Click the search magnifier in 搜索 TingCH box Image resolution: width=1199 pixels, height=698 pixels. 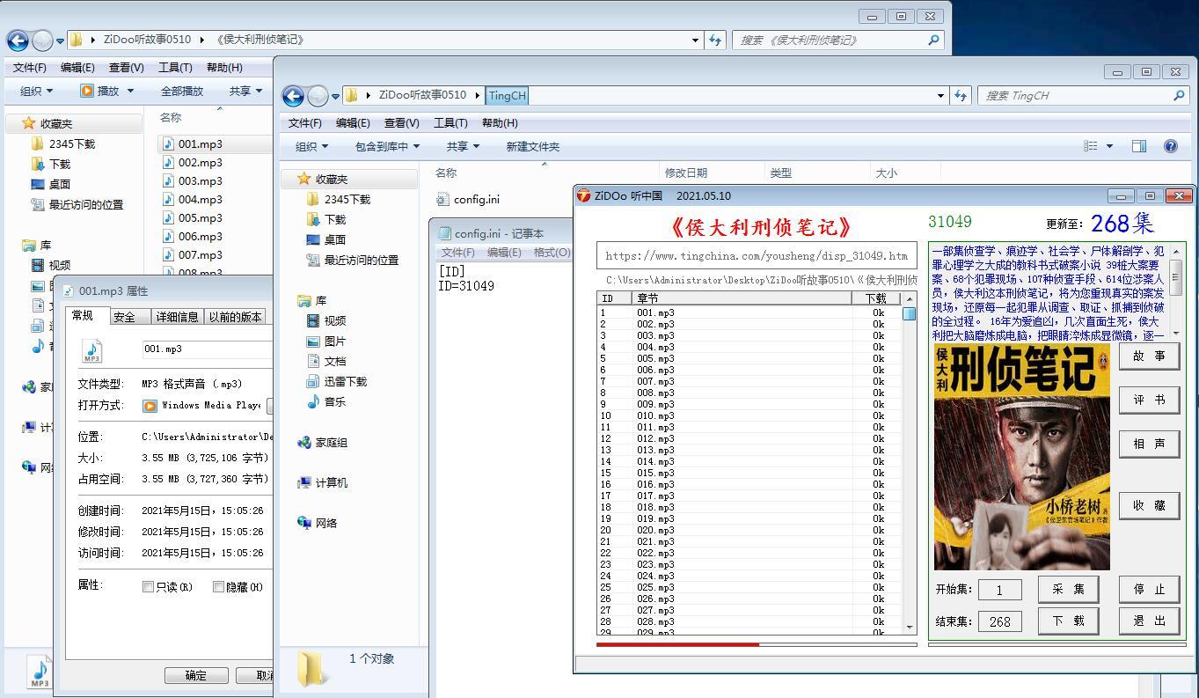[x=1179, y=96]
